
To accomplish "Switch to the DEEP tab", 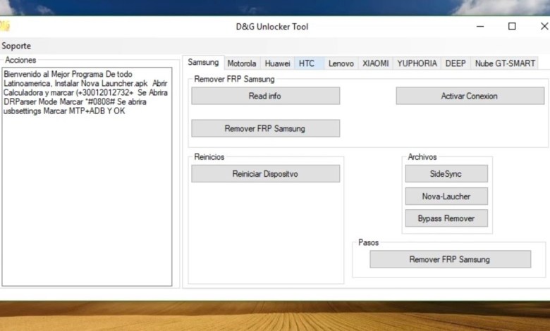I will point(456,63).
